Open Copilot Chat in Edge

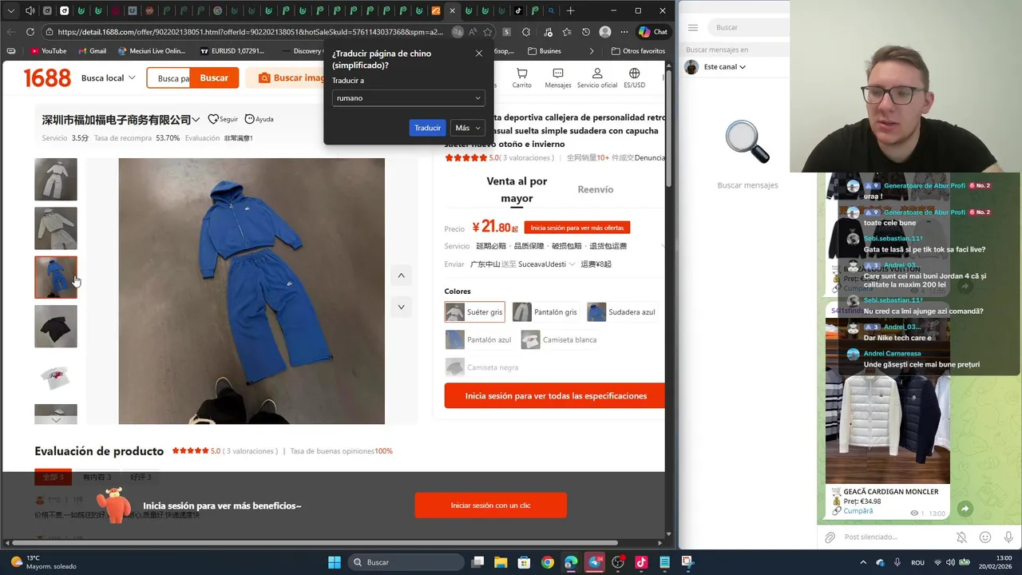[x=653, y=32]
